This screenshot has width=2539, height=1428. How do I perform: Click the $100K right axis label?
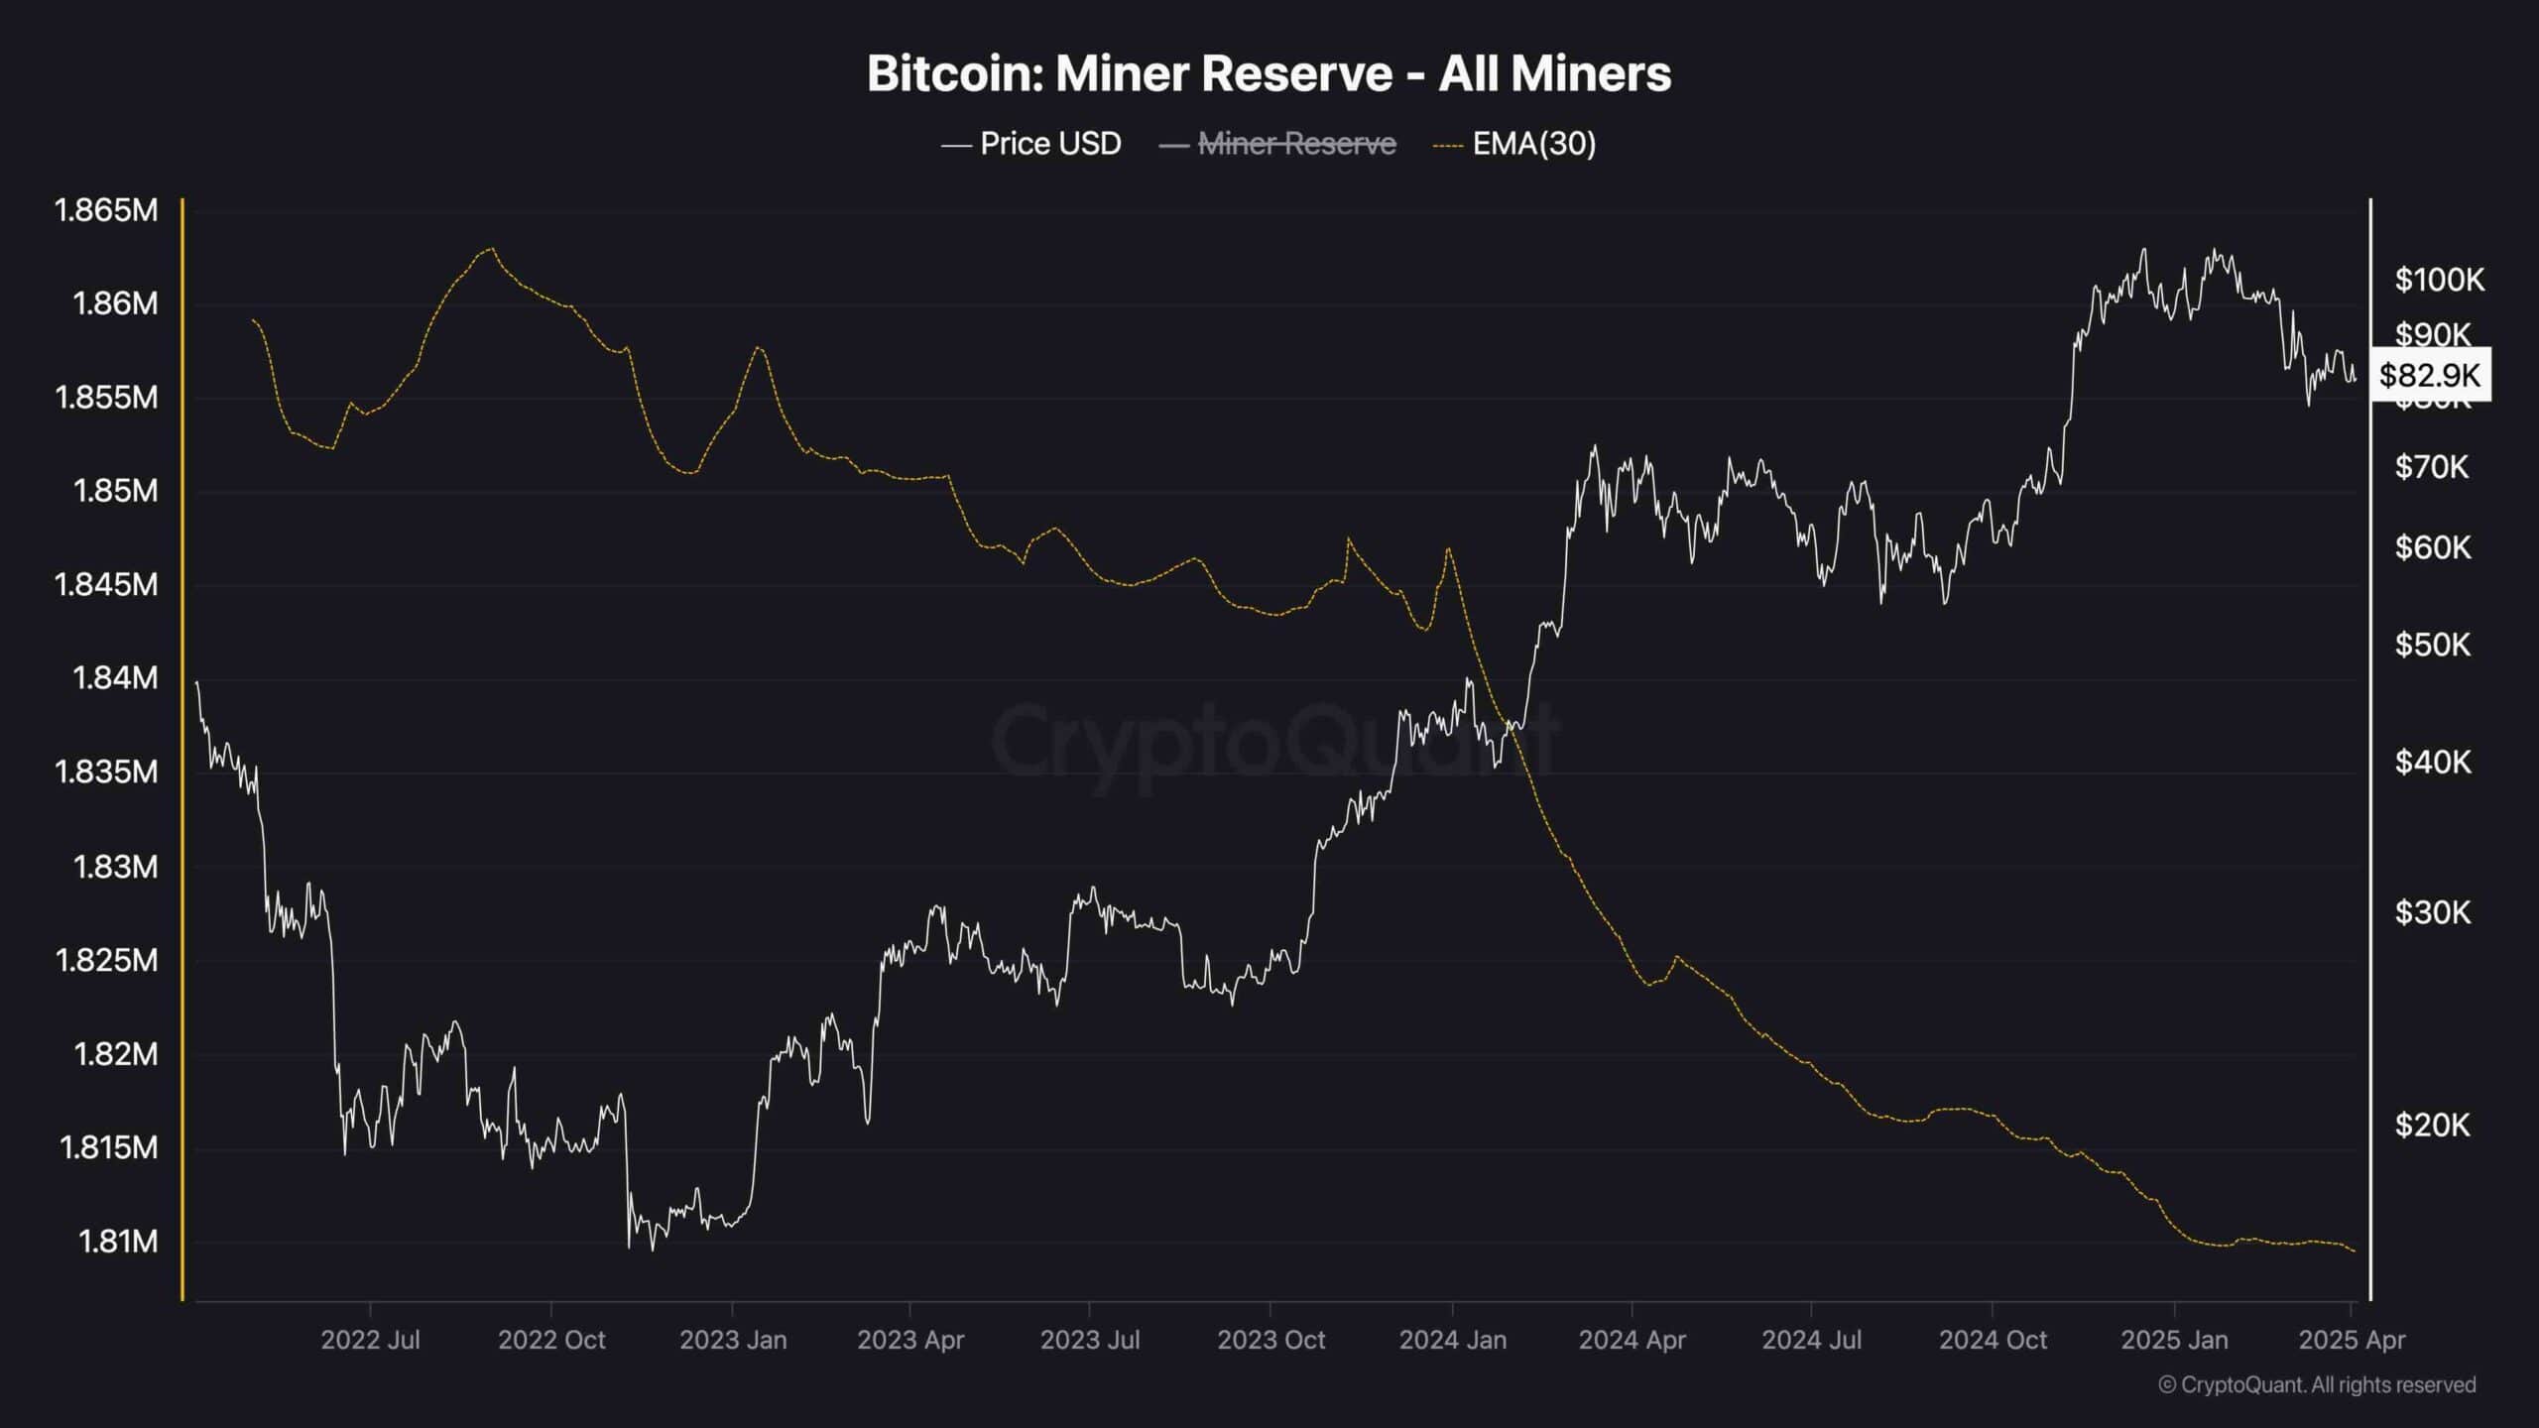[x=2440, y=280]
